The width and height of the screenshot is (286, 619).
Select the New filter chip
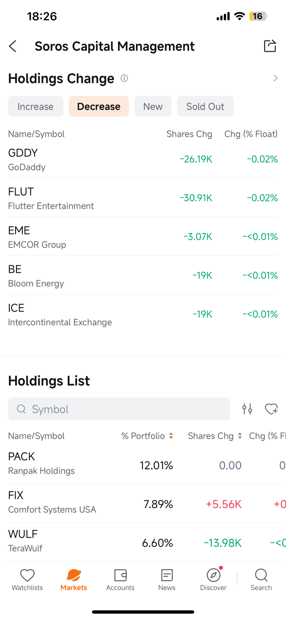[x=153, y=107]
